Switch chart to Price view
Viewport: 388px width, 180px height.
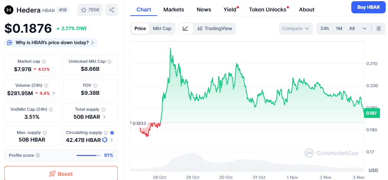pos(140,29)
